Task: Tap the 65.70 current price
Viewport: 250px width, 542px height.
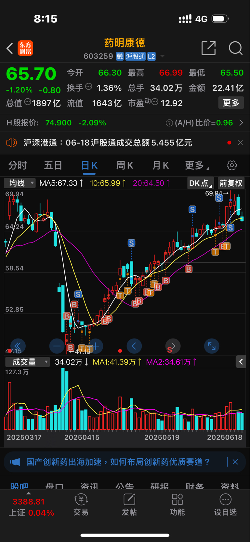Action: click(31, 74)
